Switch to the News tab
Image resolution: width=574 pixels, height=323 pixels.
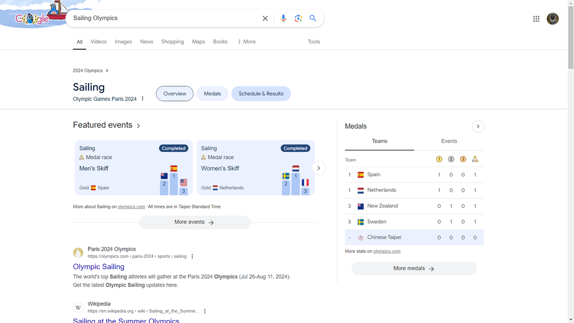point(146,41)
